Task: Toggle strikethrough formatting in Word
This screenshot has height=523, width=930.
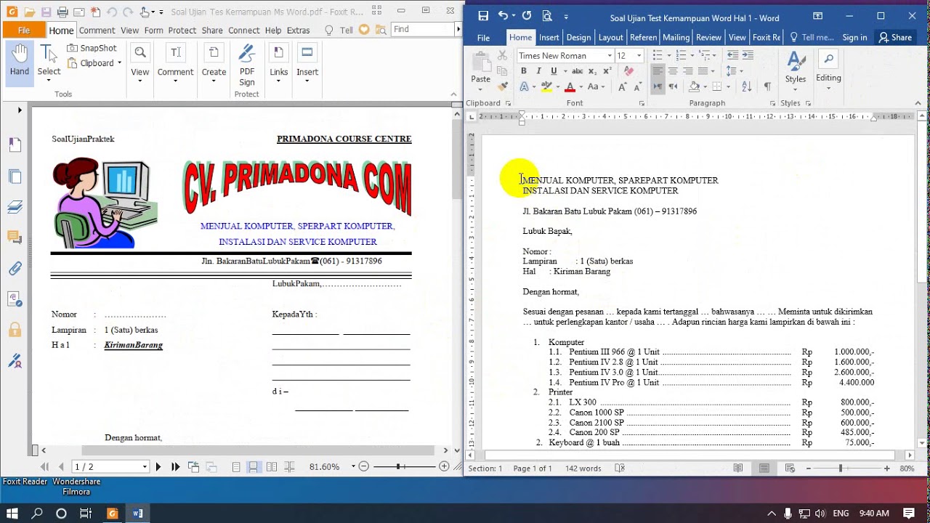Action: tap(578, 71)
